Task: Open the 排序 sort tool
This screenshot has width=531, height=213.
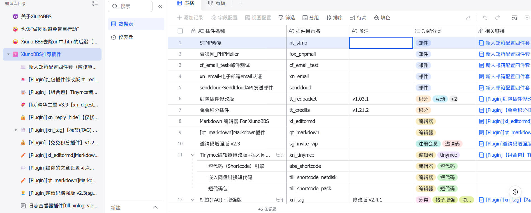Action: (334, 18)
